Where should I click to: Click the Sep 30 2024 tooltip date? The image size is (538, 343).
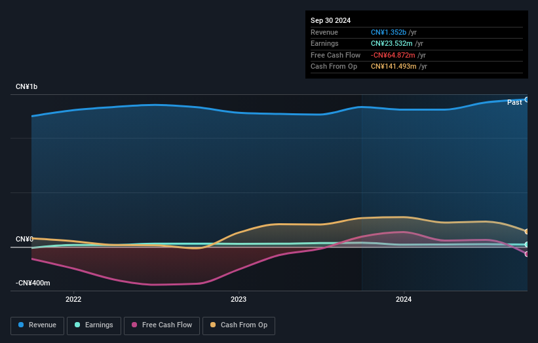330,20
